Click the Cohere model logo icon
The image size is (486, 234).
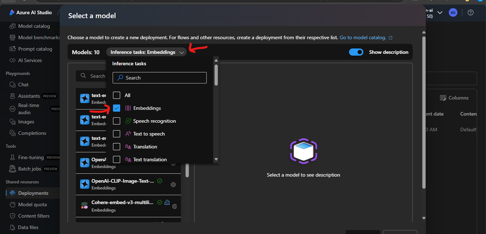pyautogui.click(x=84, y=205)
